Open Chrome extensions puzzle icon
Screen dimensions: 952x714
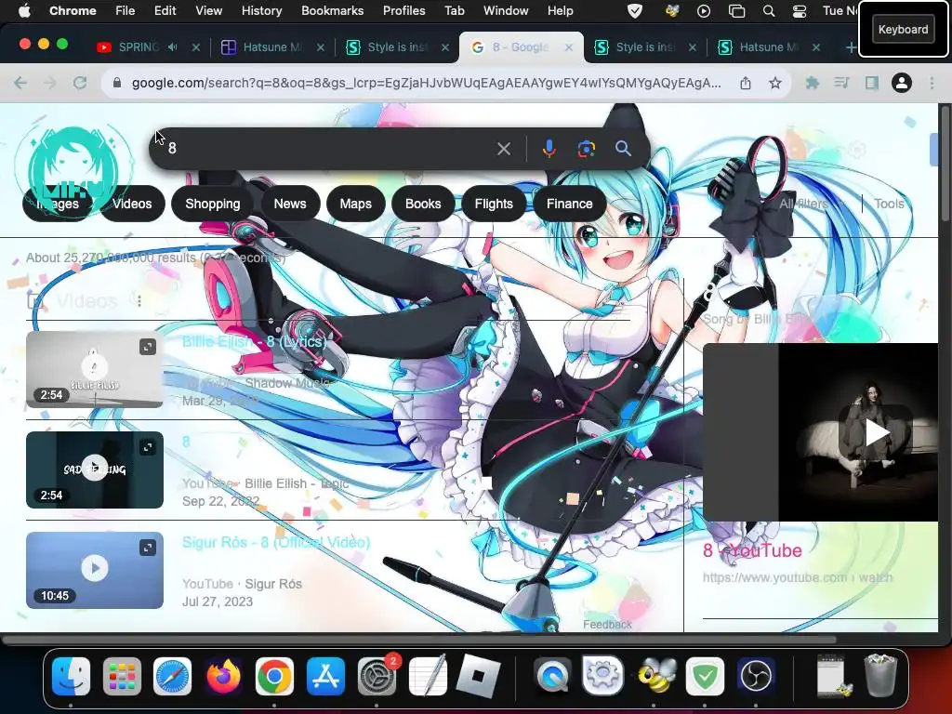(813, 83)
